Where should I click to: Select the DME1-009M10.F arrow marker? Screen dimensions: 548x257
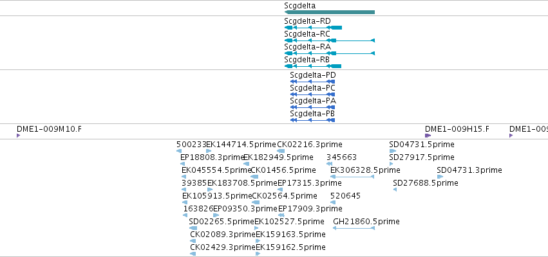pyautogui.click(x=19, y=136)
